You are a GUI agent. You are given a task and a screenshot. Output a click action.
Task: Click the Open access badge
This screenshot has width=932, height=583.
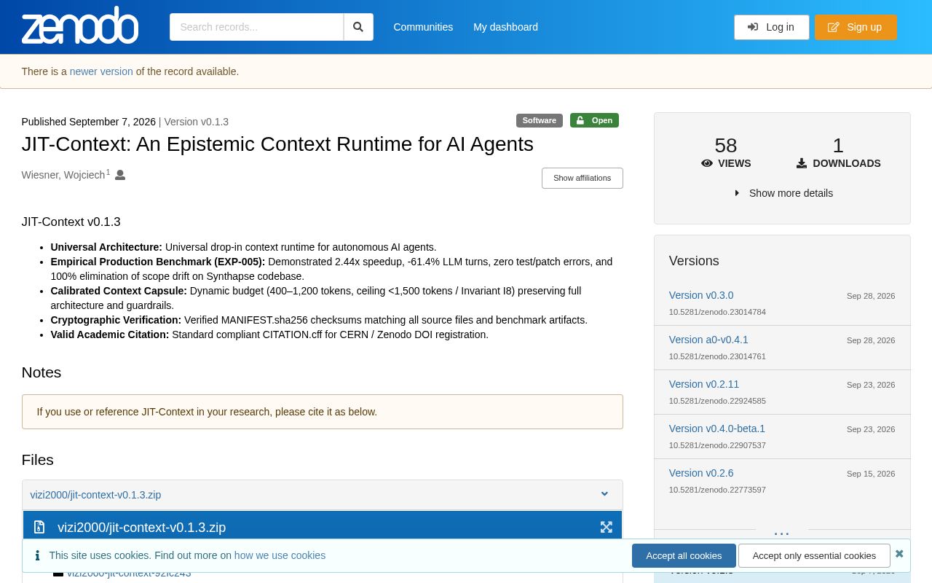[x=594, y=120]
